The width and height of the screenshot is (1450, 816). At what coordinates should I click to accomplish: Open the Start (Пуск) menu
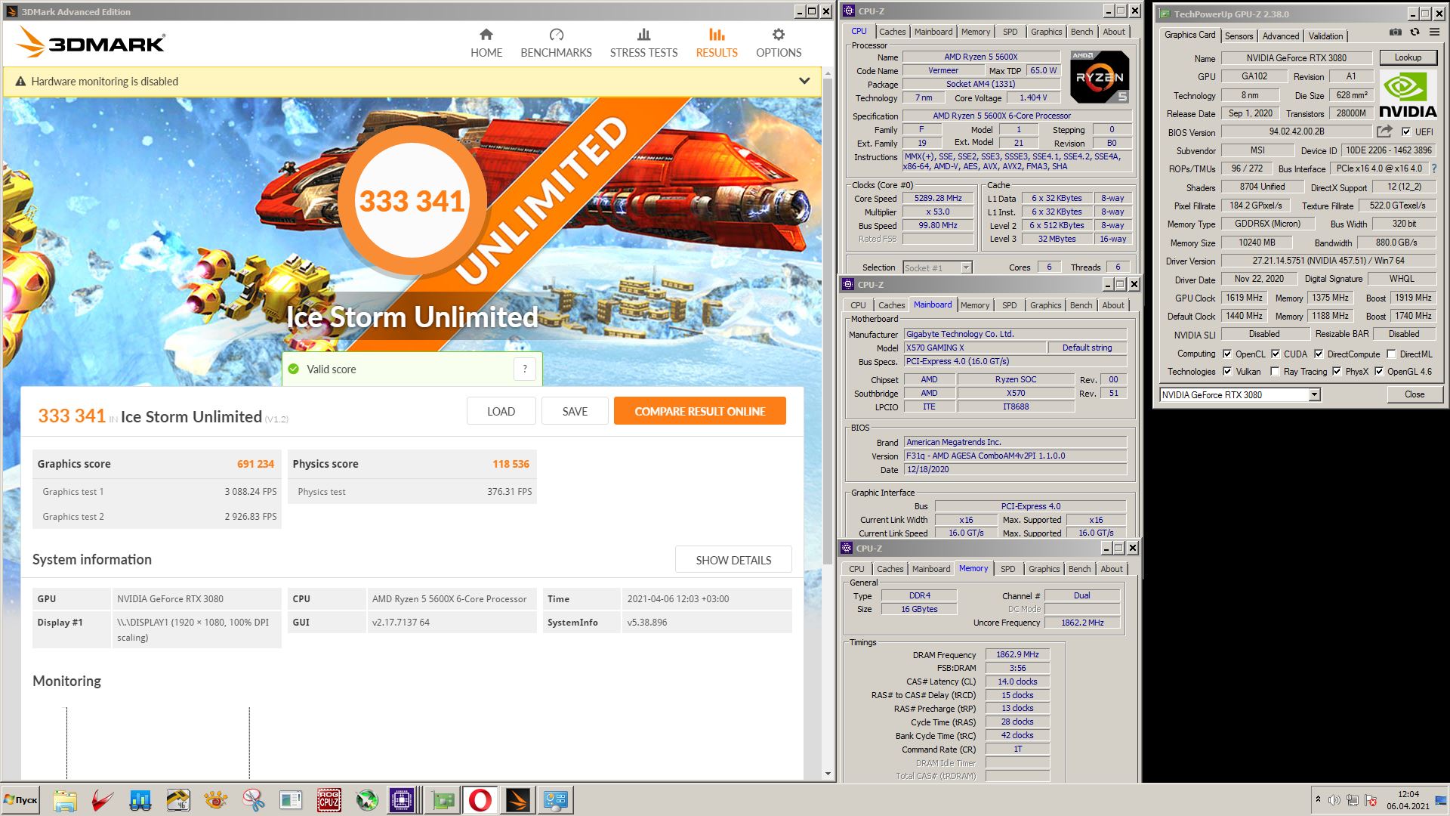tap(20, 800)
